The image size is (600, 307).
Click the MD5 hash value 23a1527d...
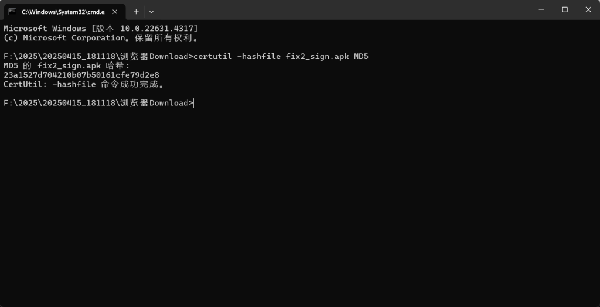click(x=81, y=75)
